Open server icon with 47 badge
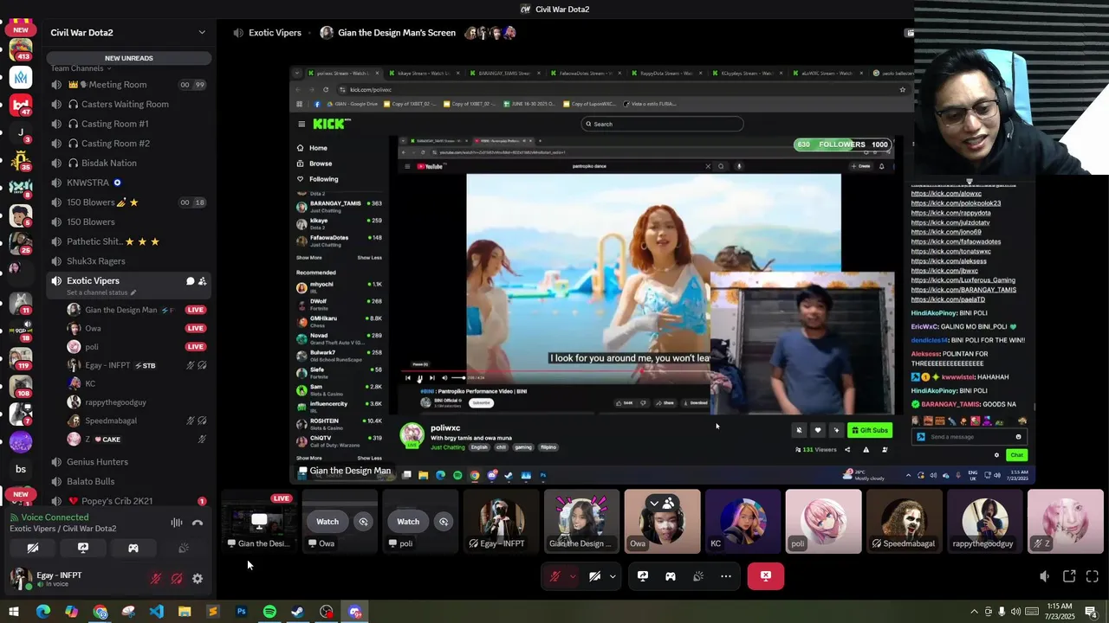 click(21, 106)
